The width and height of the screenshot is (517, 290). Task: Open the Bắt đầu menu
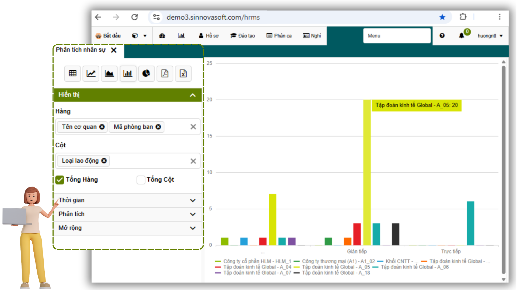pyautogui.click(x=108, y=36)
